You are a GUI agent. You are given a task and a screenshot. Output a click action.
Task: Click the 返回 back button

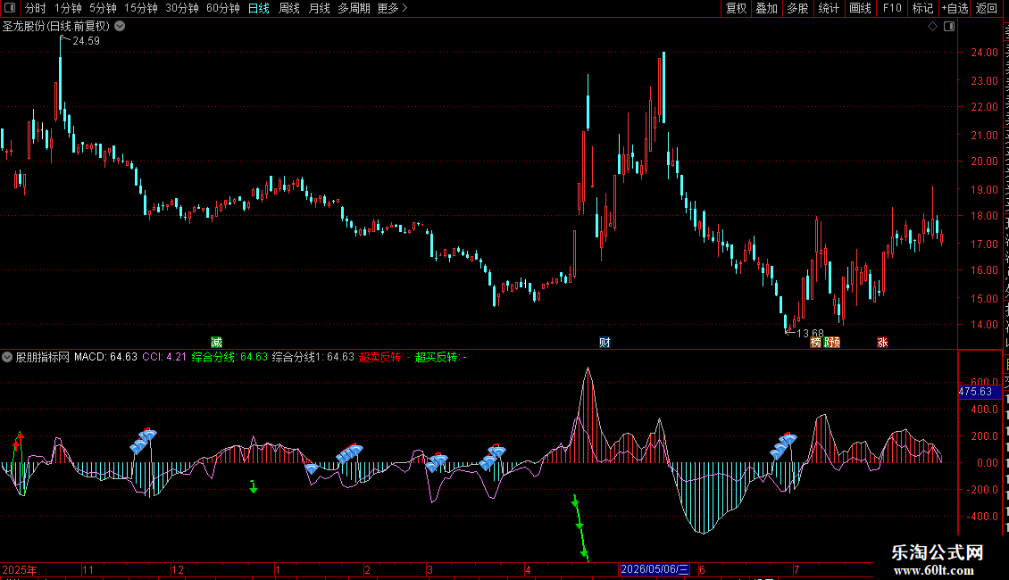click(987, 8)
